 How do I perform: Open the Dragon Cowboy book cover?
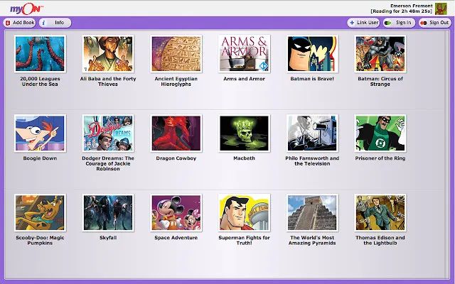[x=176, y=133]
